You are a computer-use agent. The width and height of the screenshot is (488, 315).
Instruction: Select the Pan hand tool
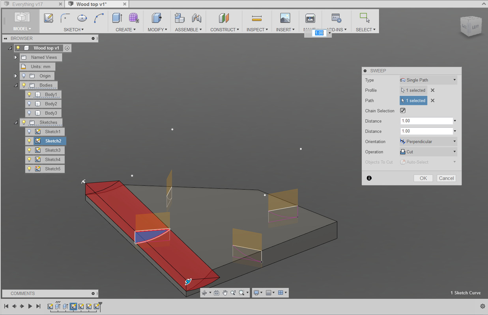tap(225, 293)
